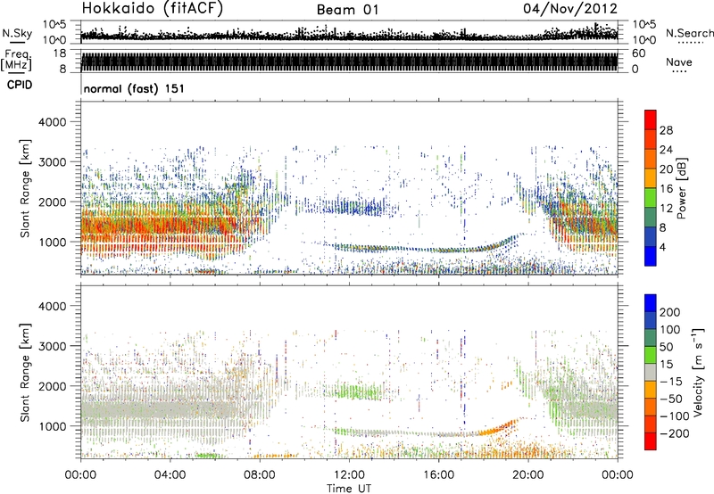The width and height of the screenshot is (714, 494).
Task: Click the "4" label on power colorbar
Action: [x=663, y=247]
